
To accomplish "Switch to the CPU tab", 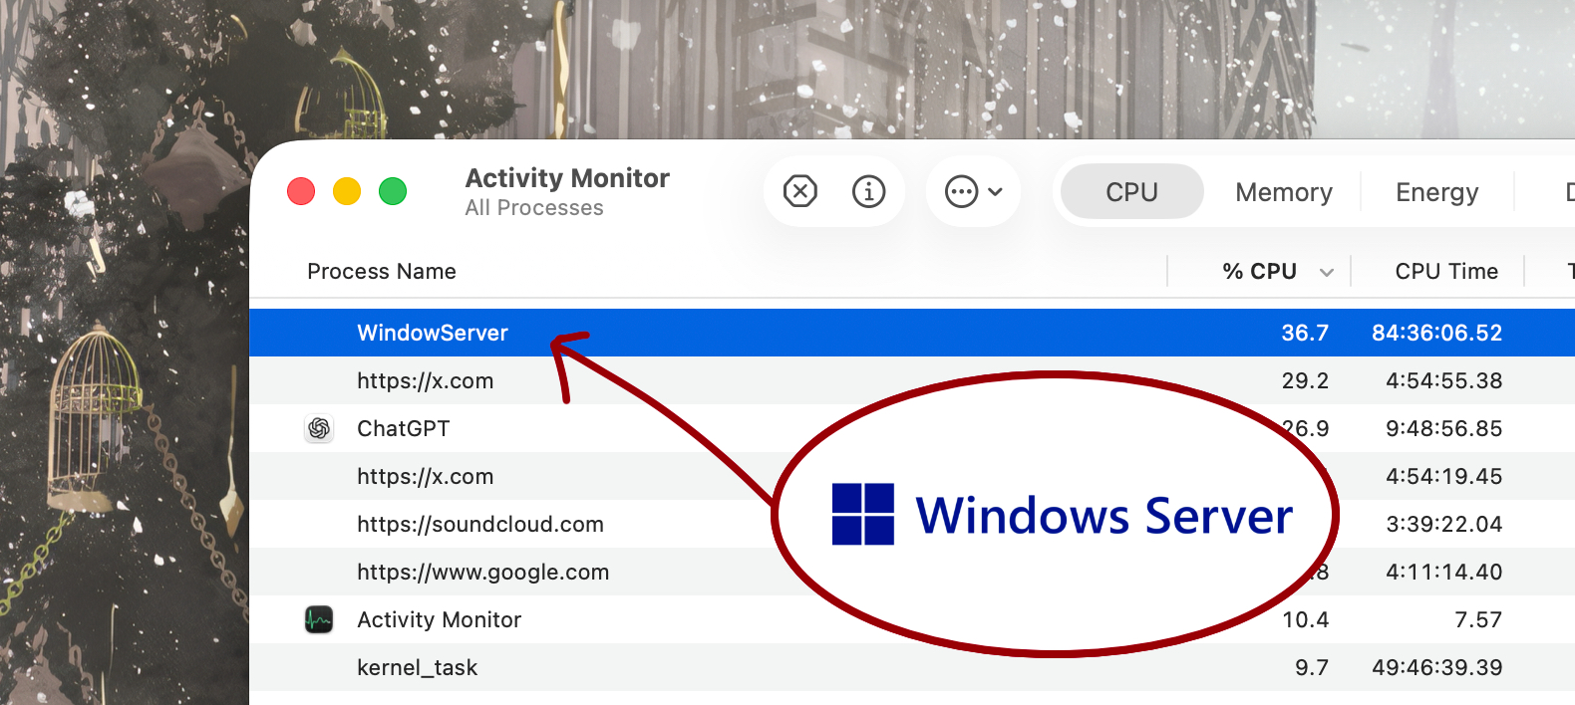I will point(1131,192).
